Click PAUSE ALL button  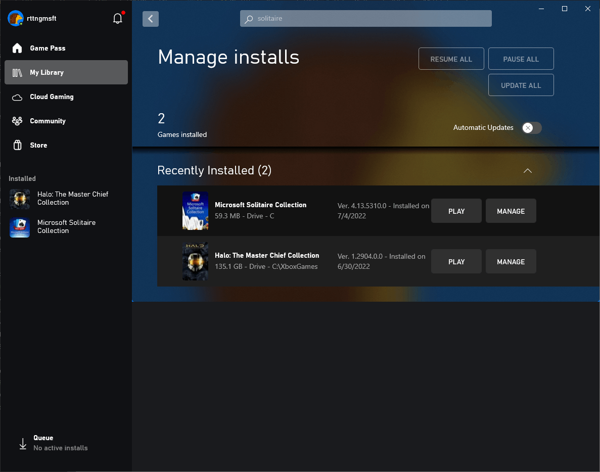click(521, 59)
